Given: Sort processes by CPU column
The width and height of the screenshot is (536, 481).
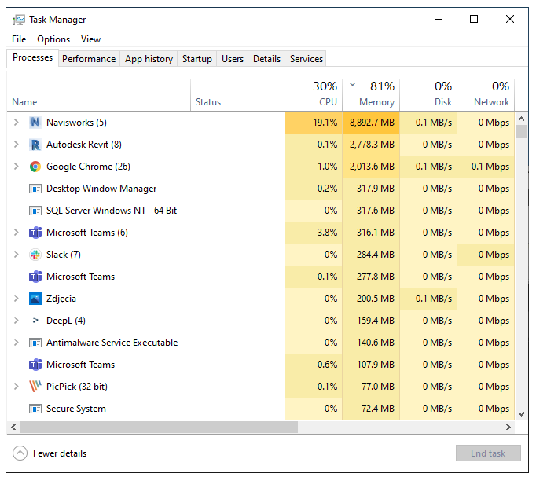Looking at the screenshot, I should click(x=314, y=95).
